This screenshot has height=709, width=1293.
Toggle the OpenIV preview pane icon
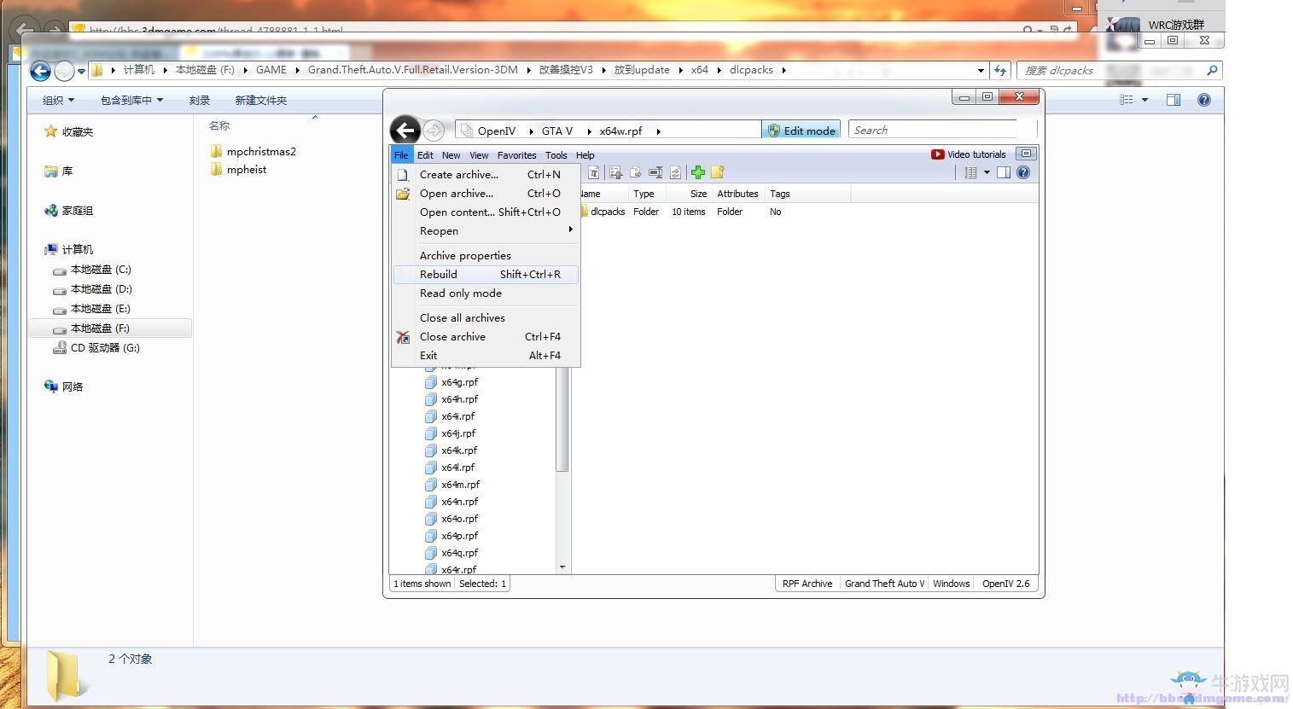[x=1004, y=172]
